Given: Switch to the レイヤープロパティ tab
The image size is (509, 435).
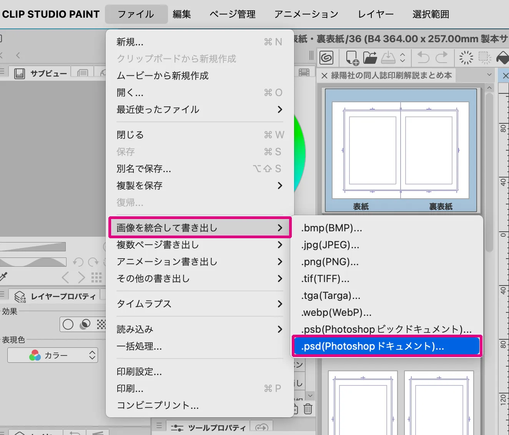Looking at the screenshot, I should (55, 296).
